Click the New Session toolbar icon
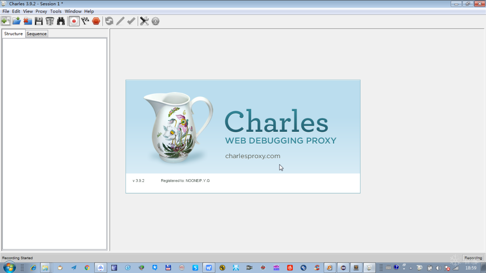The image size is (486, 273). [x=6, y=21]
